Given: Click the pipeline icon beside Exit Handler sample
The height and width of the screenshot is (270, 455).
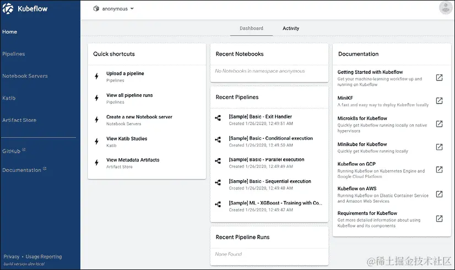Looking at the screenshot, I should [x=218, y=118].
